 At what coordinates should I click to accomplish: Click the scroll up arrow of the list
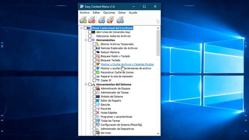pyautogui.click(x=158, y=28)
